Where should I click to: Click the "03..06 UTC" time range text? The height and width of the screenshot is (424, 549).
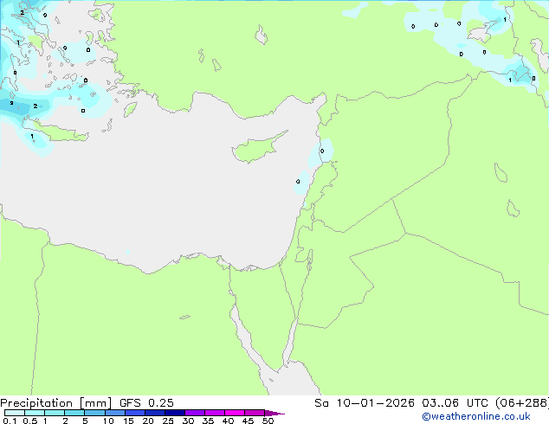click(455, 402)
